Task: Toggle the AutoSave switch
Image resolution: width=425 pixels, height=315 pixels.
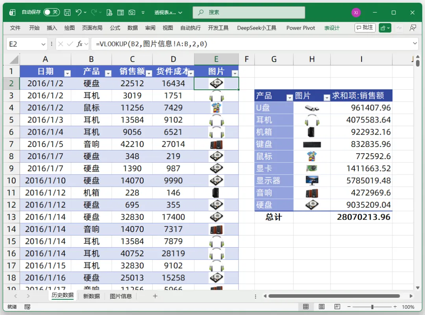Action: point(52,12)
